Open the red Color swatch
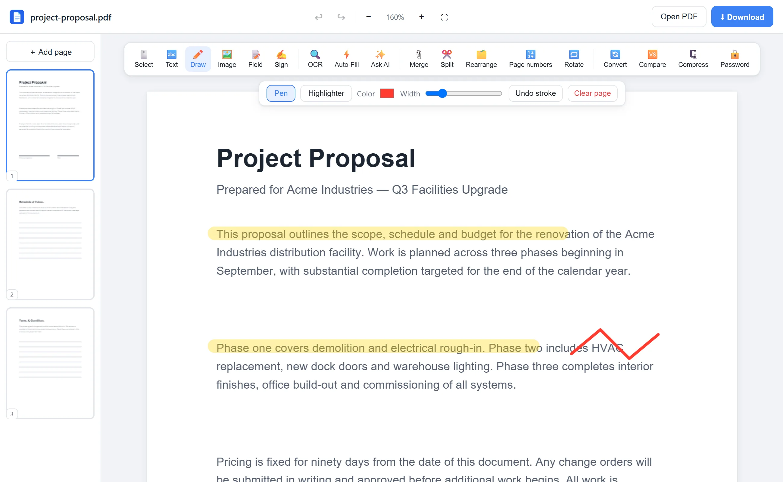783x482 pixels. click(x=387, y=93)
